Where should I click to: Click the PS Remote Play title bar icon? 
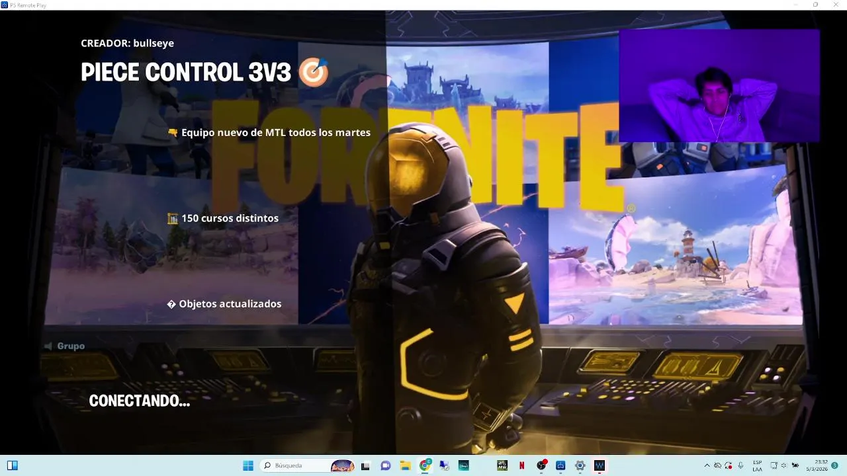[5, 5]
